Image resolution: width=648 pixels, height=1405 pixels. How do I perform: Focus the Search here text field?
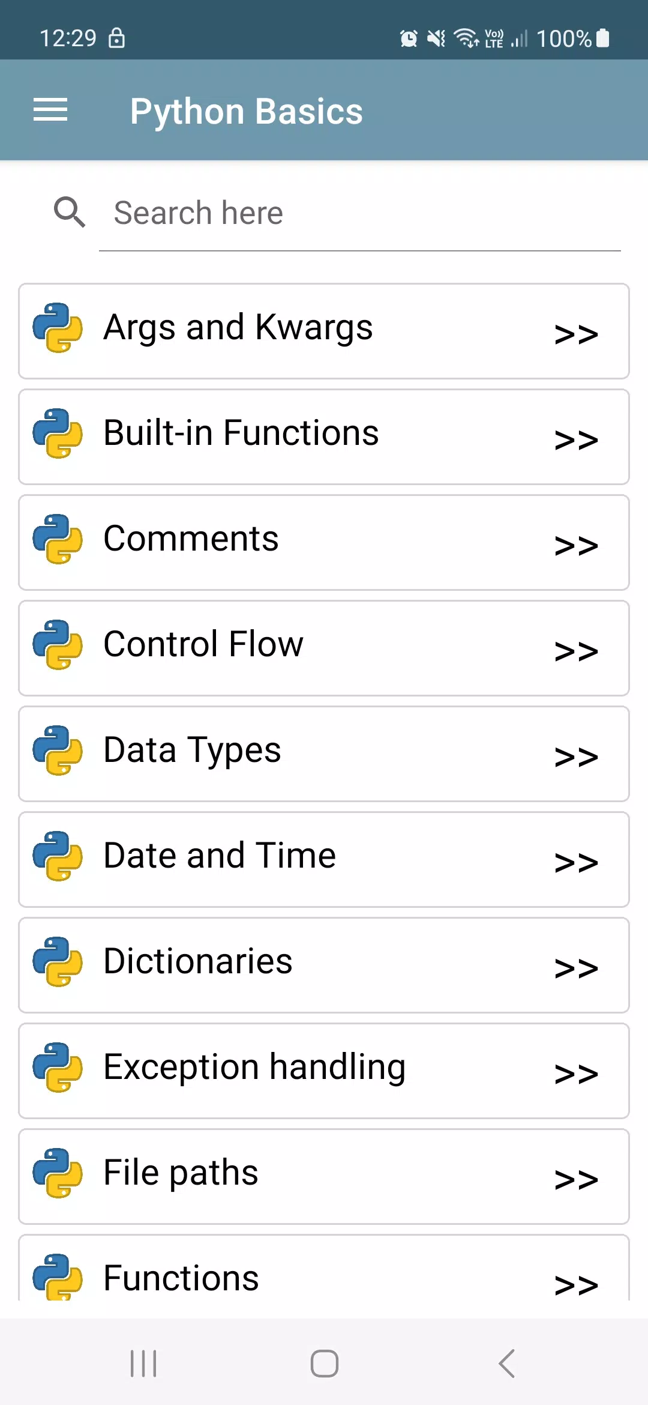(x=360, y=214)
